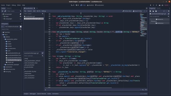Viewport: 171px width, 96px height.
Task: Expand the localization_example folder
Action: [x=4, y=65]
